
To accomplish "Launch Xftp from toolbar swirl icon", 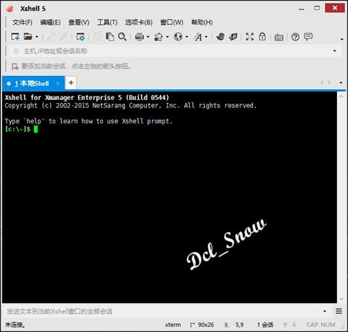I will [221, 37].
